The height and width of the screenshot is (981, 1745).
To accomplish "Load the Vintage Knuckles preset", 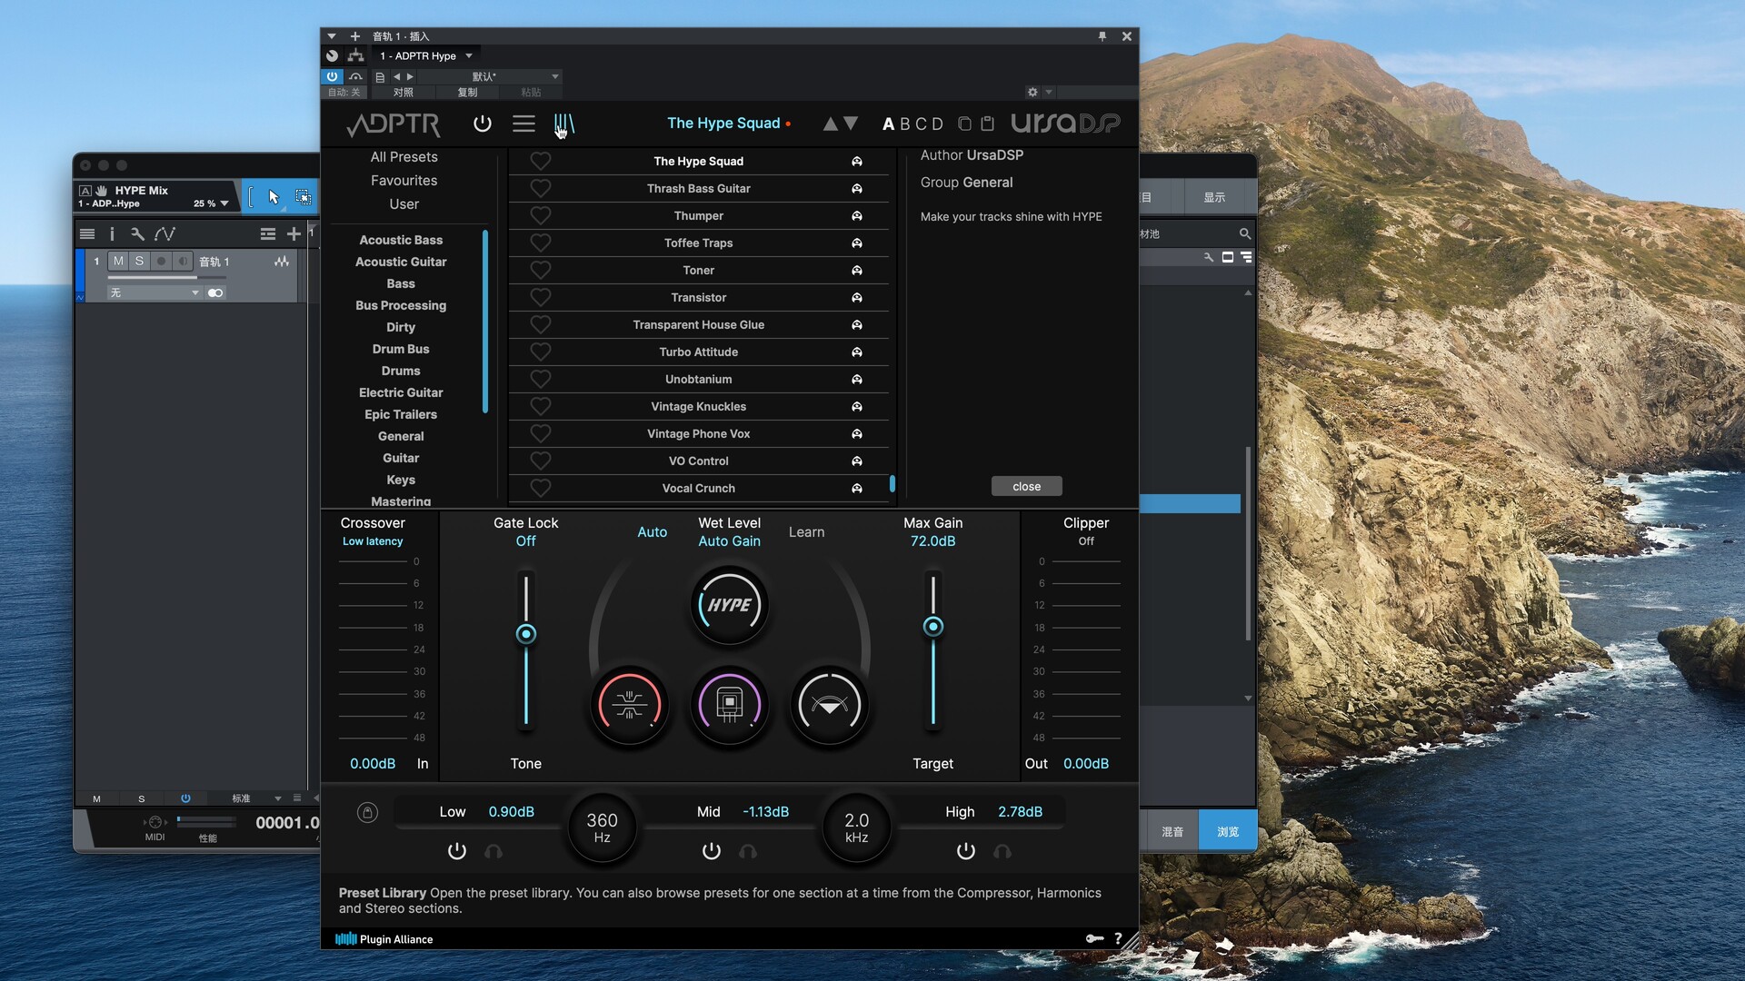I will coord(698,407).
